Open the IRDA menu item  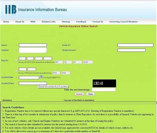point(33,22)
